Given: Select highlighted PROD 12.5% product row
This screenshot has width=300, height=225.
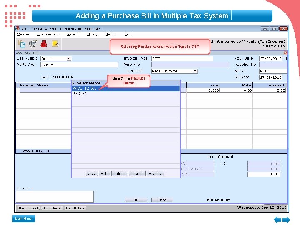Looking at the screenshot, I should click(x=126, y=88).
